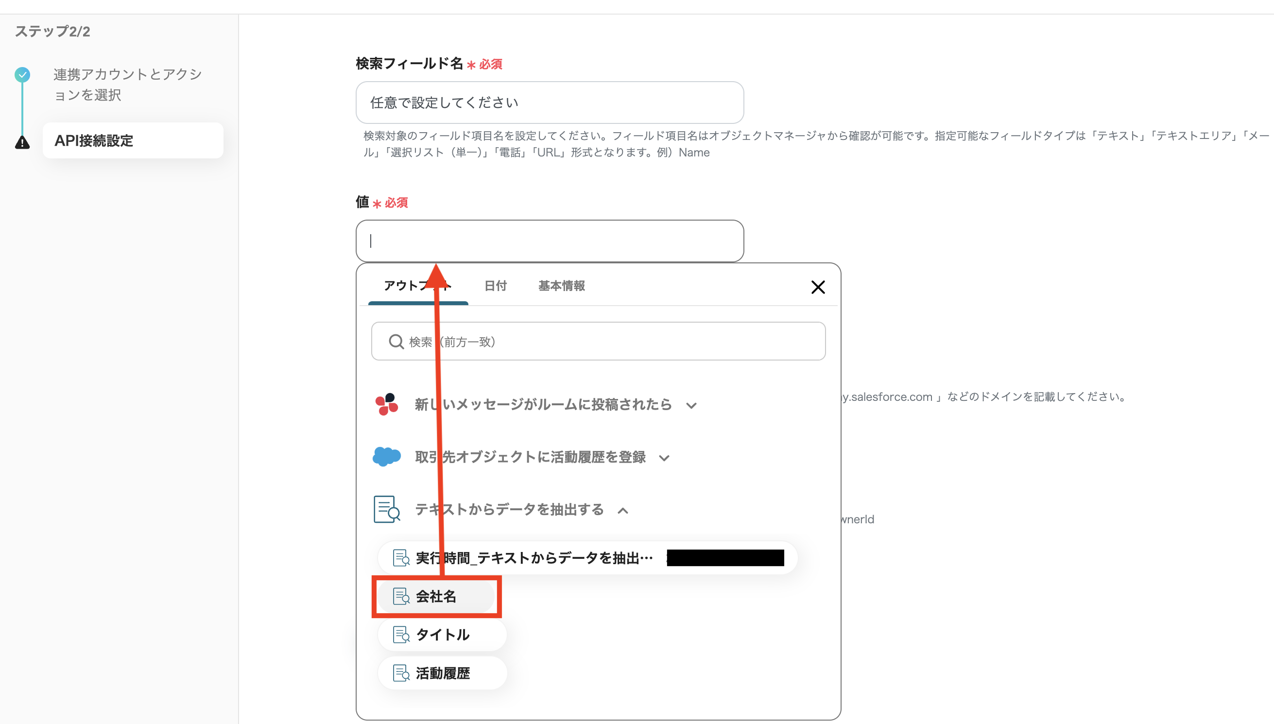The image size is (1274, 724).
Task: Click the 検索フィールド名 input field
Action: pyautogui.click(x=549, y=103)
